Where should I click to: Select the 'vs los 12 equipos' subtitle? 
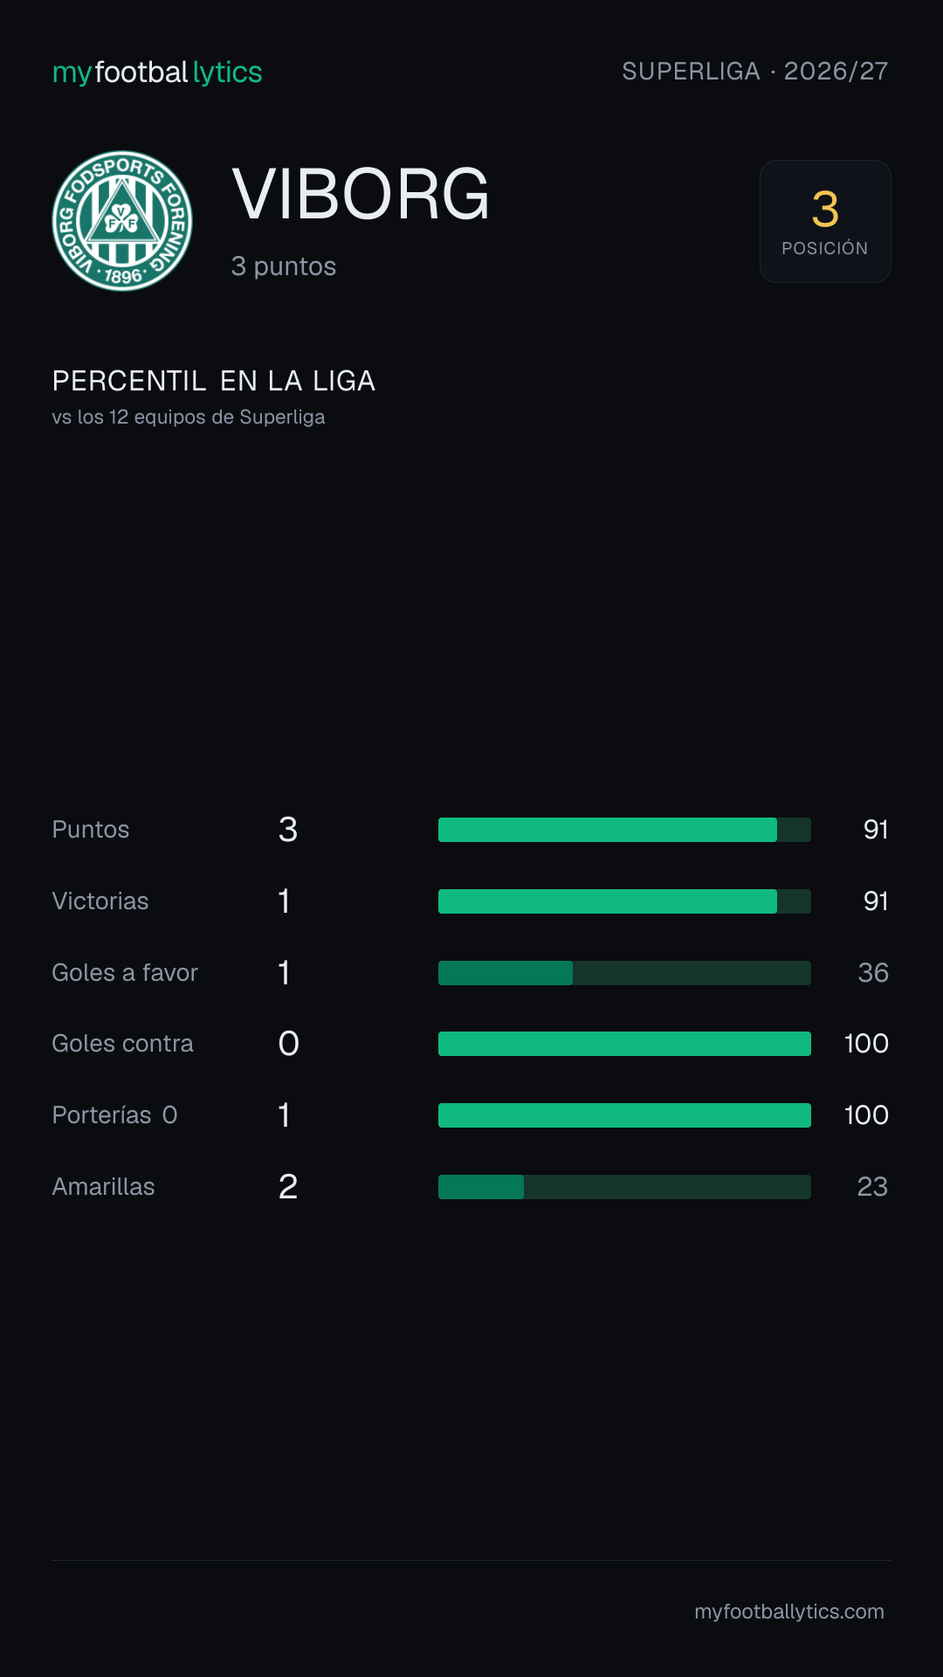point(189,418)
